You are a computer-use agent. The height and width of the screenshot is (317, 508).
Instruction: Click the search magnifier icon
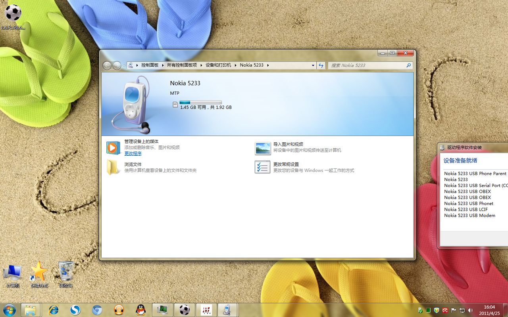coord(408,65)
